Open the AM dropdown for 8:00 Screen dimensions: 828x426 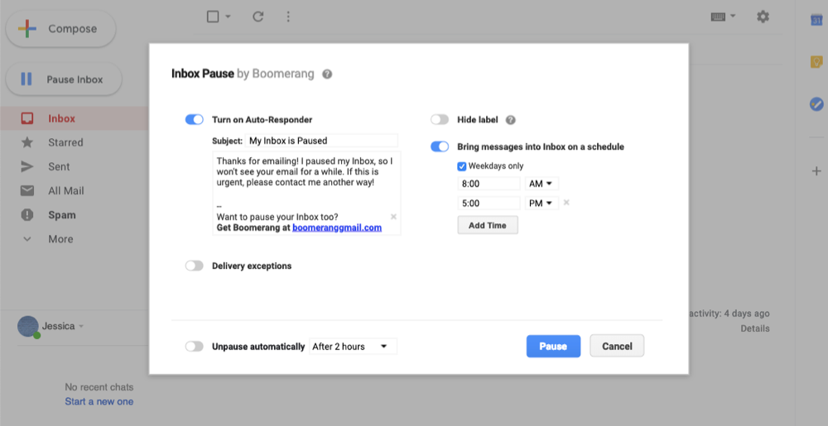[542, 184]
